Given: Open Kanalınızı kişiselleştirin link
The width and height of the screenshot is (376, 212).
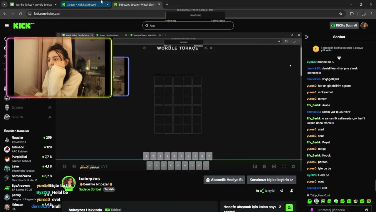Looking at the screenshot, I should click(x=271, y=180).
